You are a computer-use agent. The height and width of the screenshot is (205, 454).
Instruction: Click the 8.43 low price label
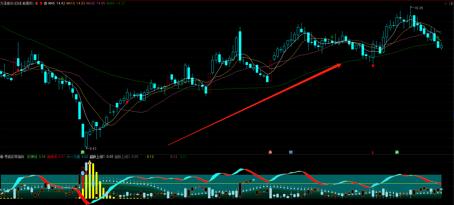pyautogui.click(x=93, y=149)
